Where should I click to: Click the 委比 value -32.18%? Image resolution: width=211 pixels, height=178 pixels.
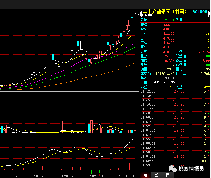click(x=168, y=20)
